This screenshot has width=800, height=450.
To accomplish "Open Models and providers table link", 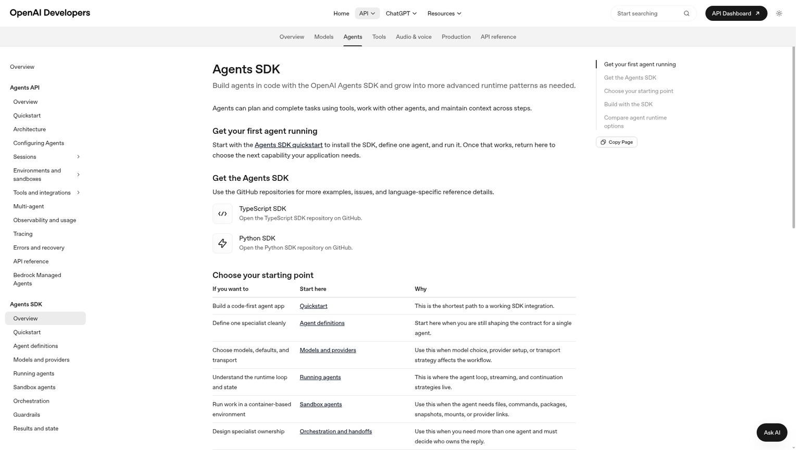I will coord(328,350).
